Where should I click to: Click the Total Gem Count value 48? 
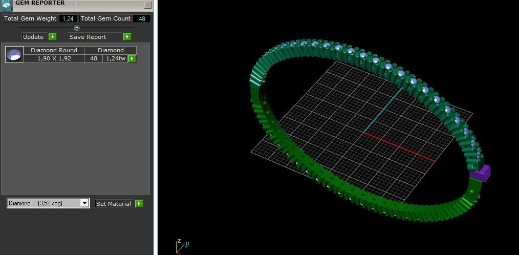click(x=142, y=18)
